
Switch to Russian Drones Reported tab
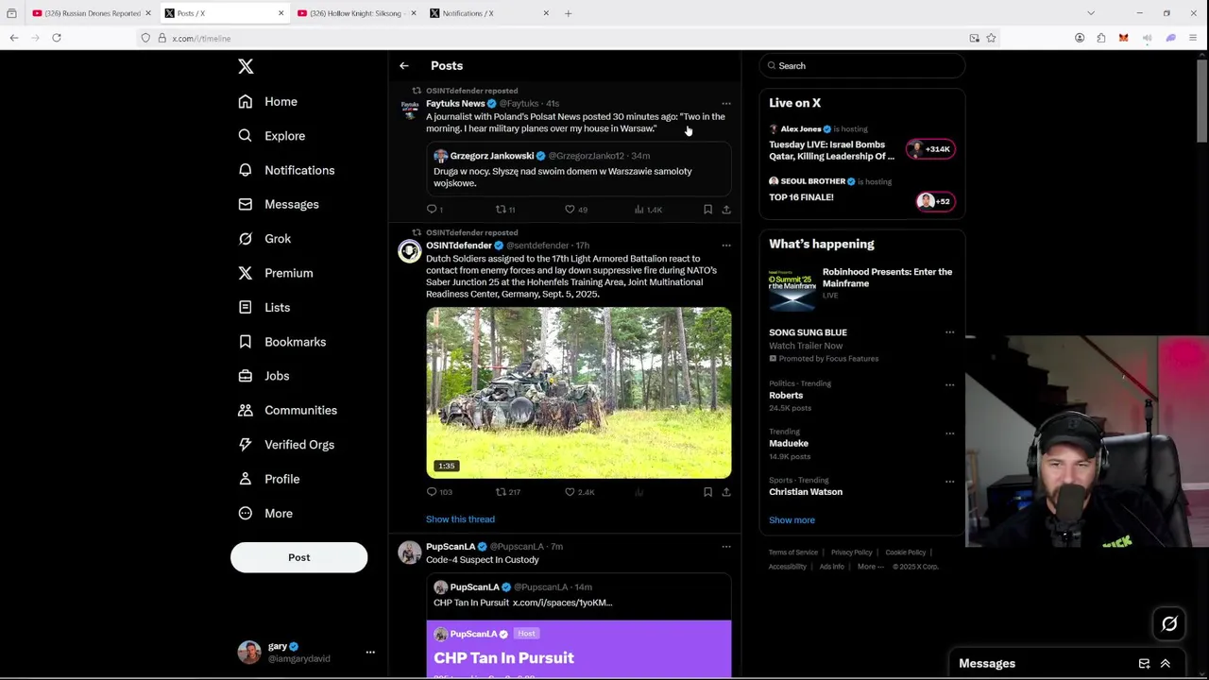[92, 13]
